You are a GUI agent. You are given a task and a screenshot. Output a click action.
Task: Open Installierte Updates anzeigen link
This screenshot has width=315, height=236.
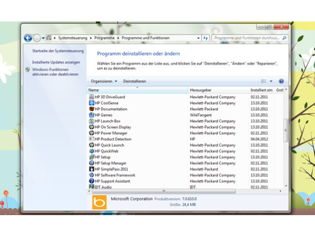pyautogui.click(x=56, y=62)
